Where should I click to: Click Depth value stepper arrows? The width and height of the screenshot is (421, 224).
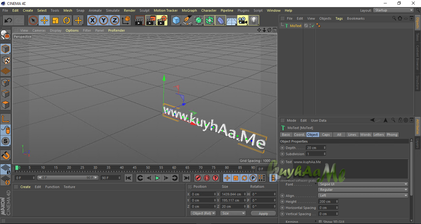pos(325,148)
